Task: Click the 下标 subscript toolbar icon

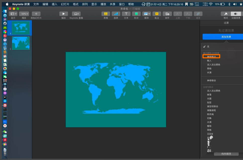Action: click(x=188, y=14)
